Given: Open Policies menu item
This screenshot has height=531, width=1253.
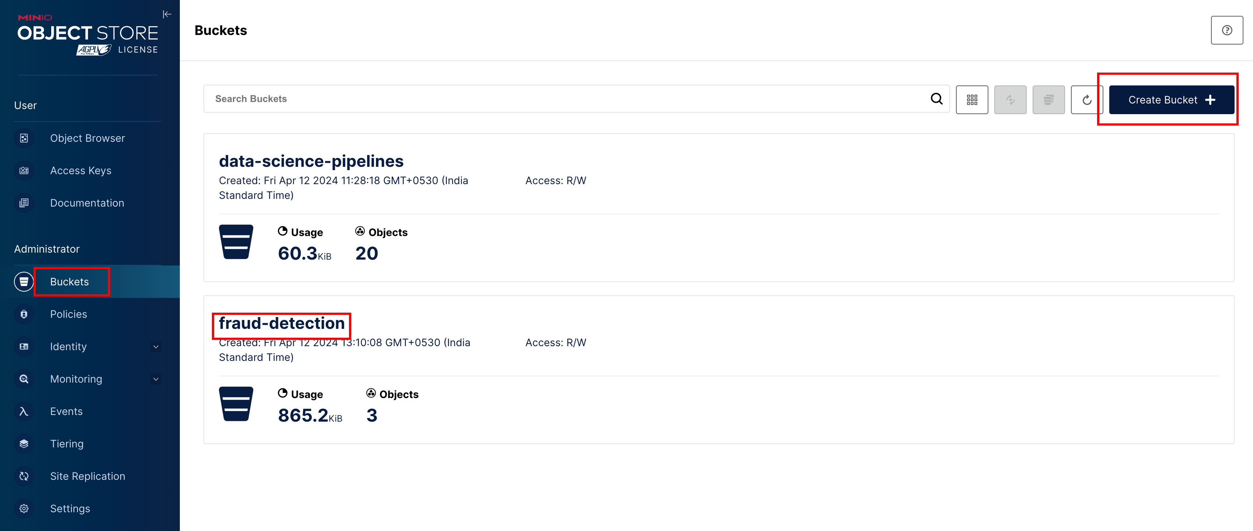Looking at the screenshot, I should coord(69,314).
